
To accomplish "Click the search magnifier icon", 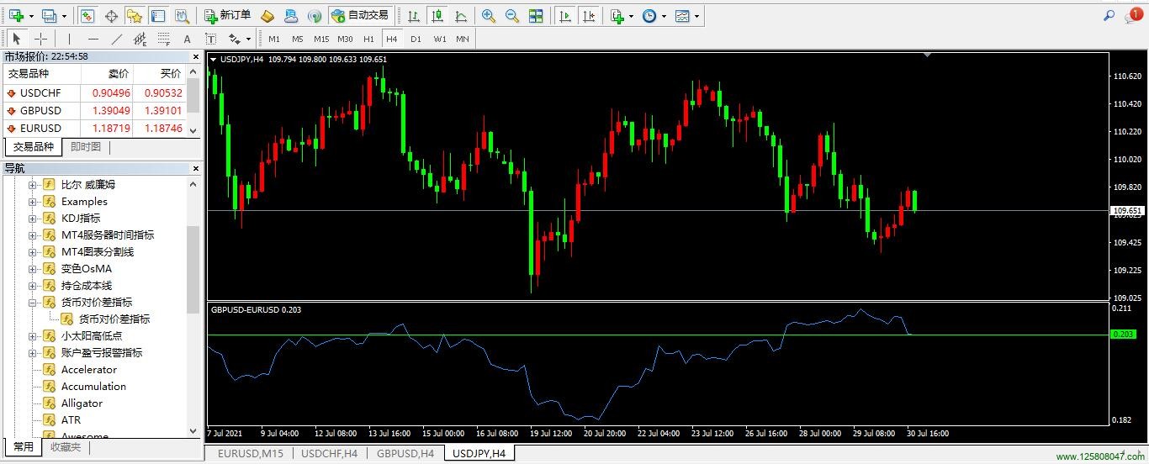I will [x=1109, y=15].
